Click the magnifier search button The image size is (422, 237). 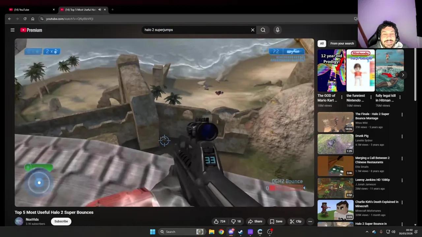(263, 30)
